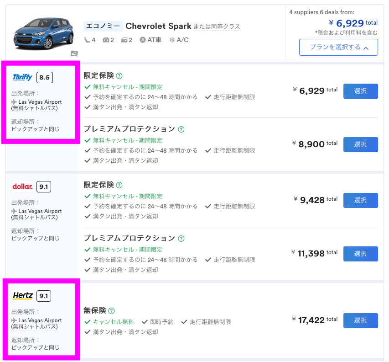The height and width of the screenshot is (362, 389).
Task: Collapse plans with プランを選択する button
Action: tap(338, 47)
